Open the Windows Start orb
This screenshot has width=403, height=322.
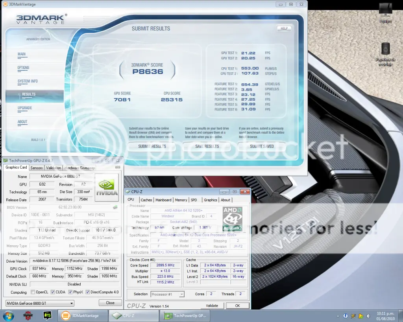point(8,316)
